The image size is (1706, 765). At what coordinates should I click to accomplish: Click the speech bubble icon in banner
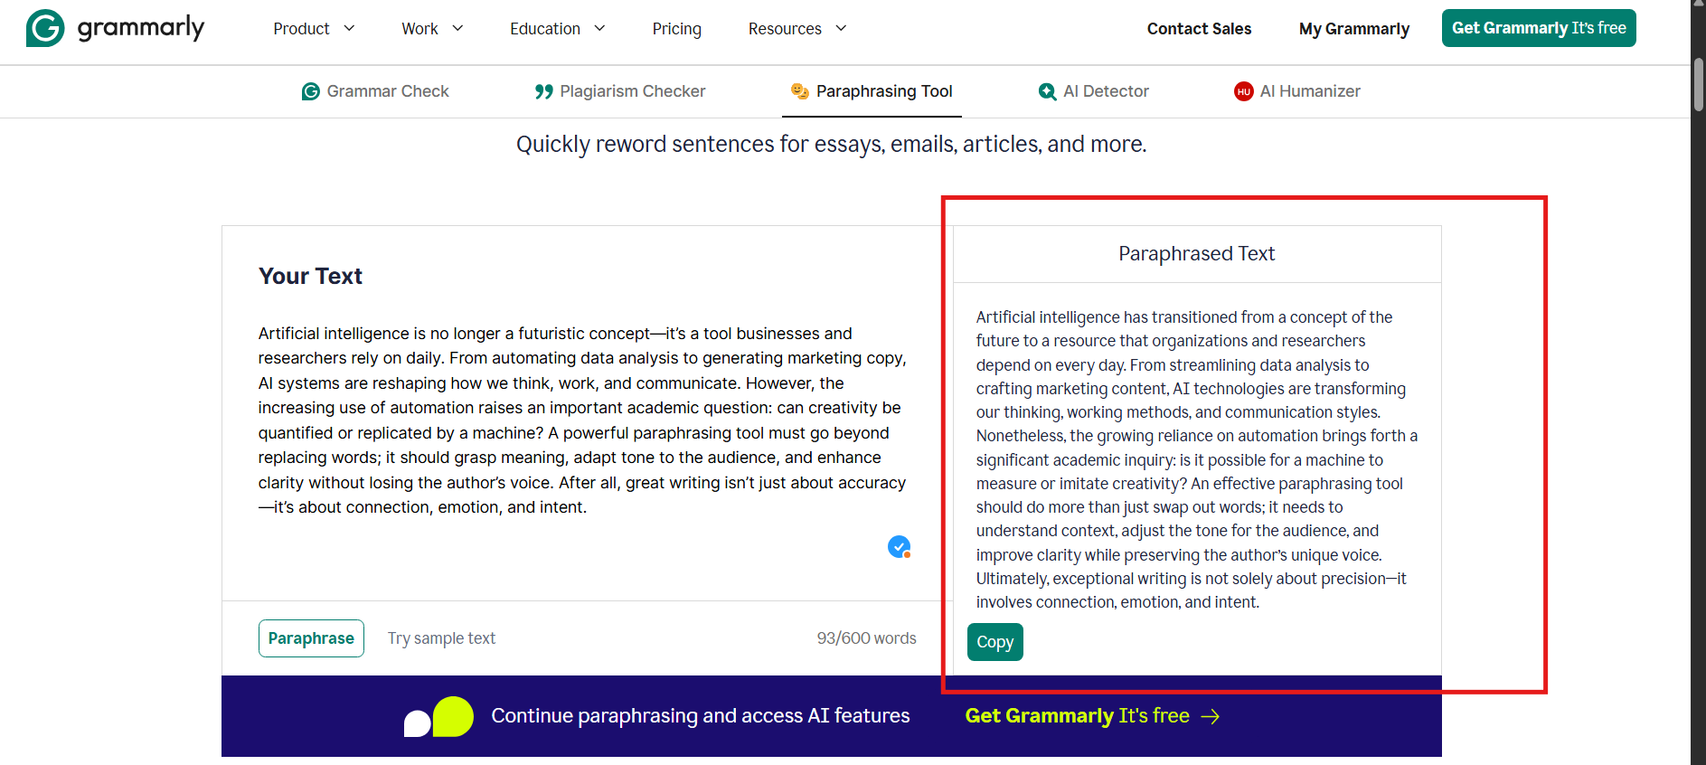pos(438,717)
